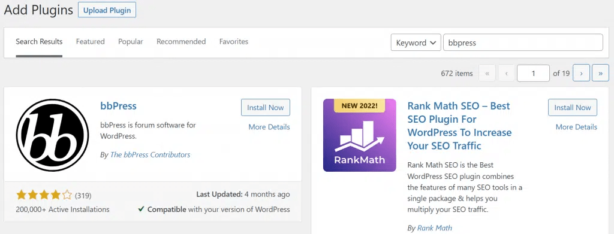The height and width of the screenshot is (234, 614).
Task: Click the 'Last Updated: 4 months ago' text
Action: 243,194
